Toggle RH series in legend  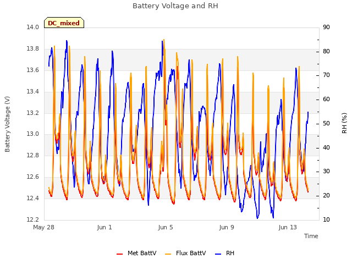[x=224, y=253]
